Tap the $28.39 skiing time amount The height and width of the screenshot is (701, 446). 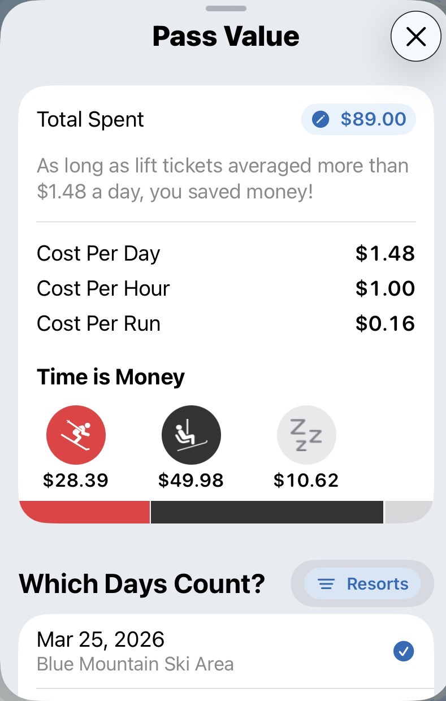tap(76, 480)
